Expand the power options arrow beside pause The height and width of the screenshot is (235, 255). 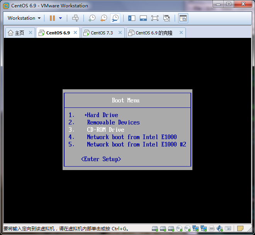click(x=61, y=18)
